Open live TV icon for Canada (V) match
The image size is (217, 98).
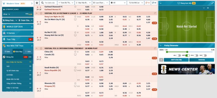(75, 54)
